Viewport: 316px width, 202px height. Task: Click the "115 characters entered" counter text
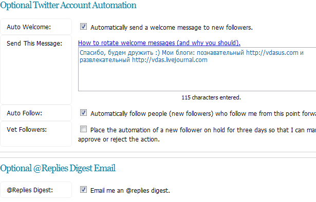211,97
